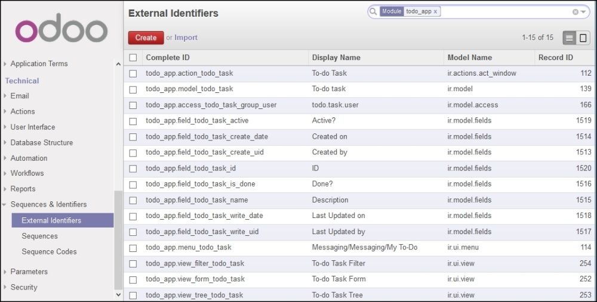Expand the Application Terms menu
Image resolution: width=597 pixels, height=302 pixels.
pyautogui.click(x=39, y=64)
